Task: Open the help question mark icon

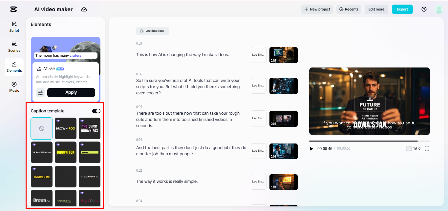Action: [424, 9]
